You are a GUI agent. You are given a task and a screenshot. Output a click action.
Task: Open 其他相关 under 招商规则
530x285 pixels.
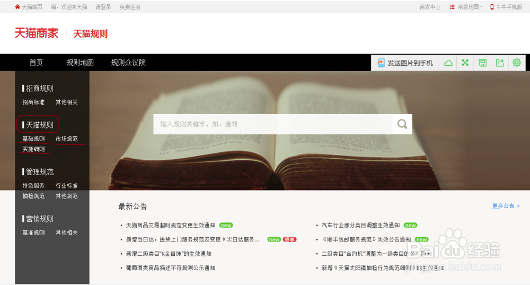67,102
